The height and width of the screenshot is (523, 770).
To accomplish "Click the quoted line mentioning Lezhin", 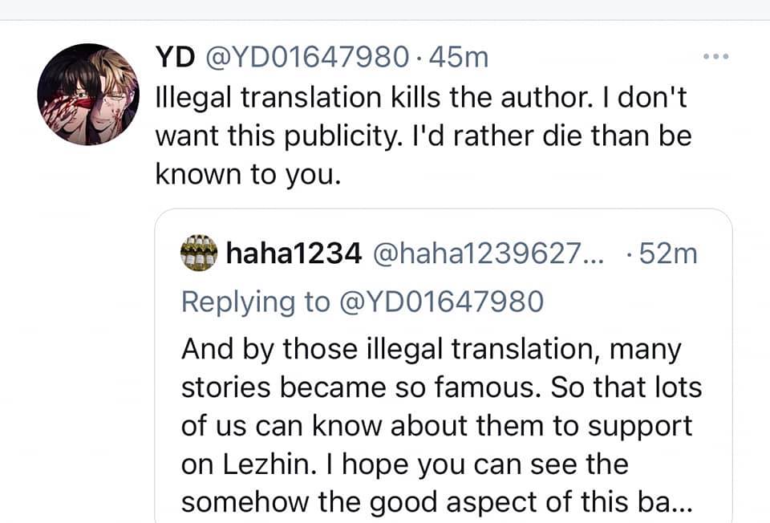I will [404, 464].
